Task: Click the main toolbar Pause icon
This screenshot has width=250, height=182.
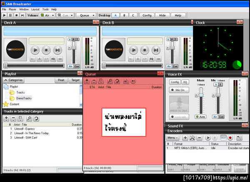Action: [x=10, y=15]
